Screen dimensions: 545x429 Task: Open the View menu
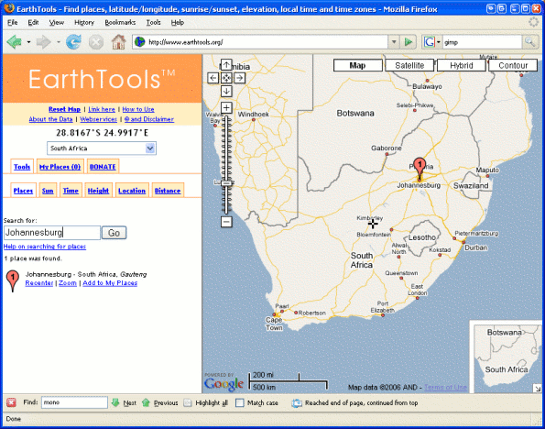(56, 22)
